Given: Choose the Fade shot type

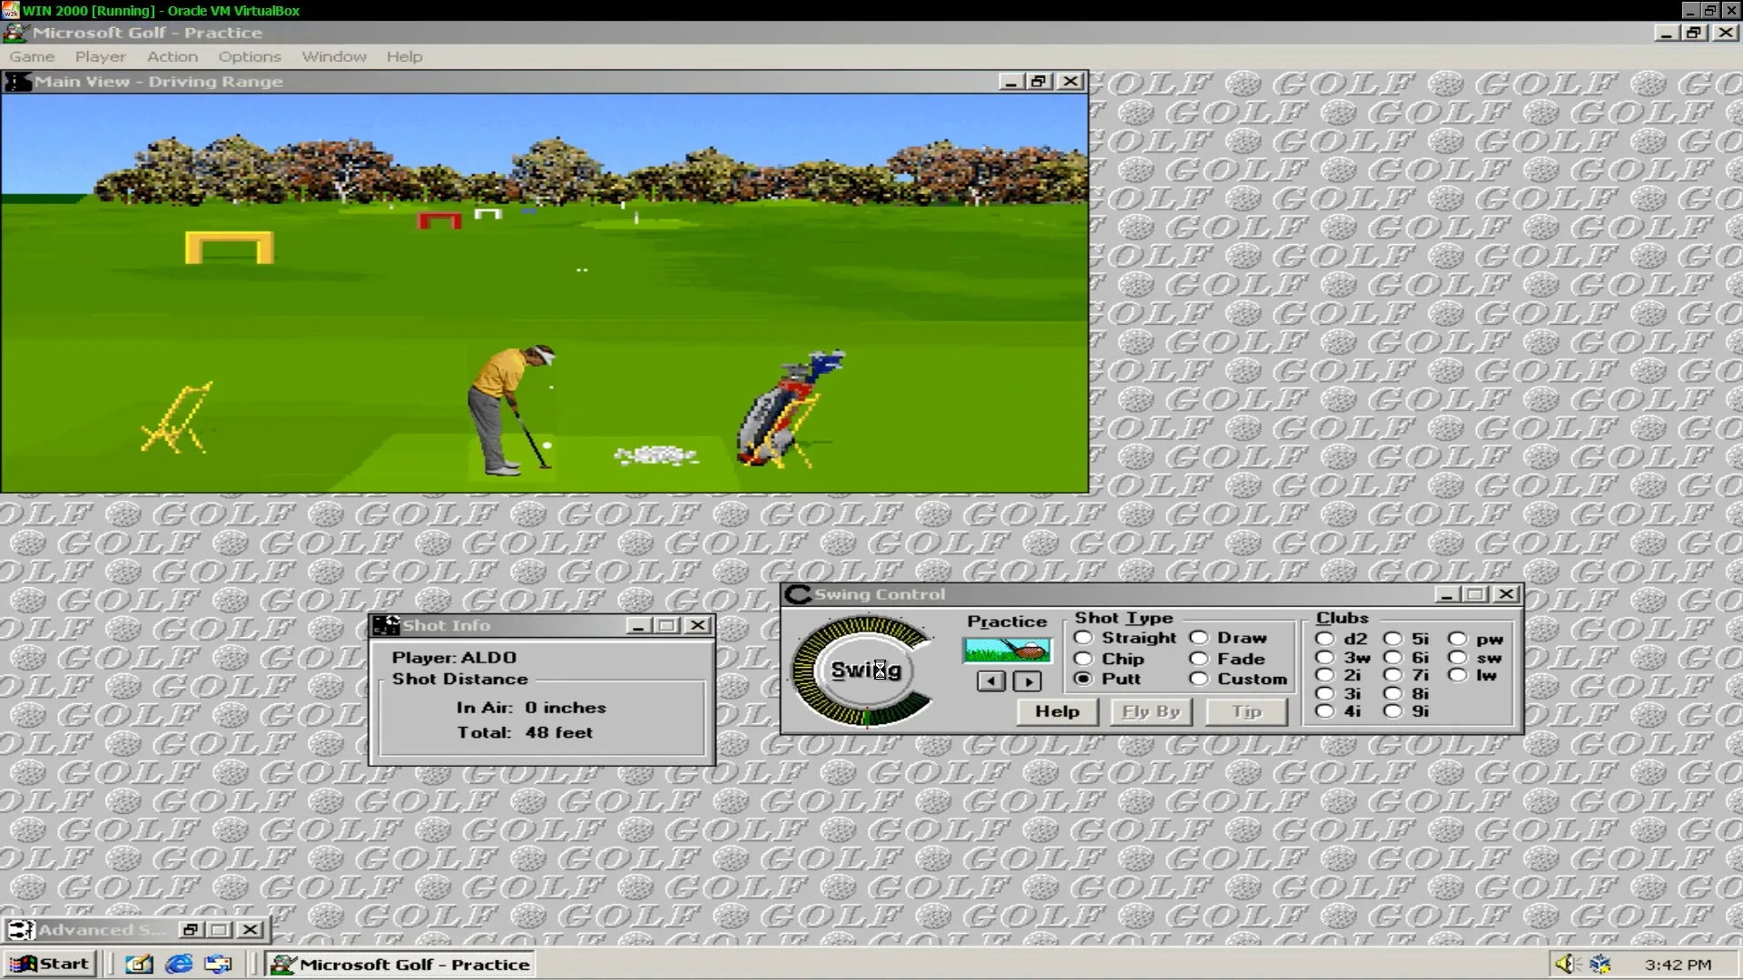Looking at the screenshot, I should 1199,659.
